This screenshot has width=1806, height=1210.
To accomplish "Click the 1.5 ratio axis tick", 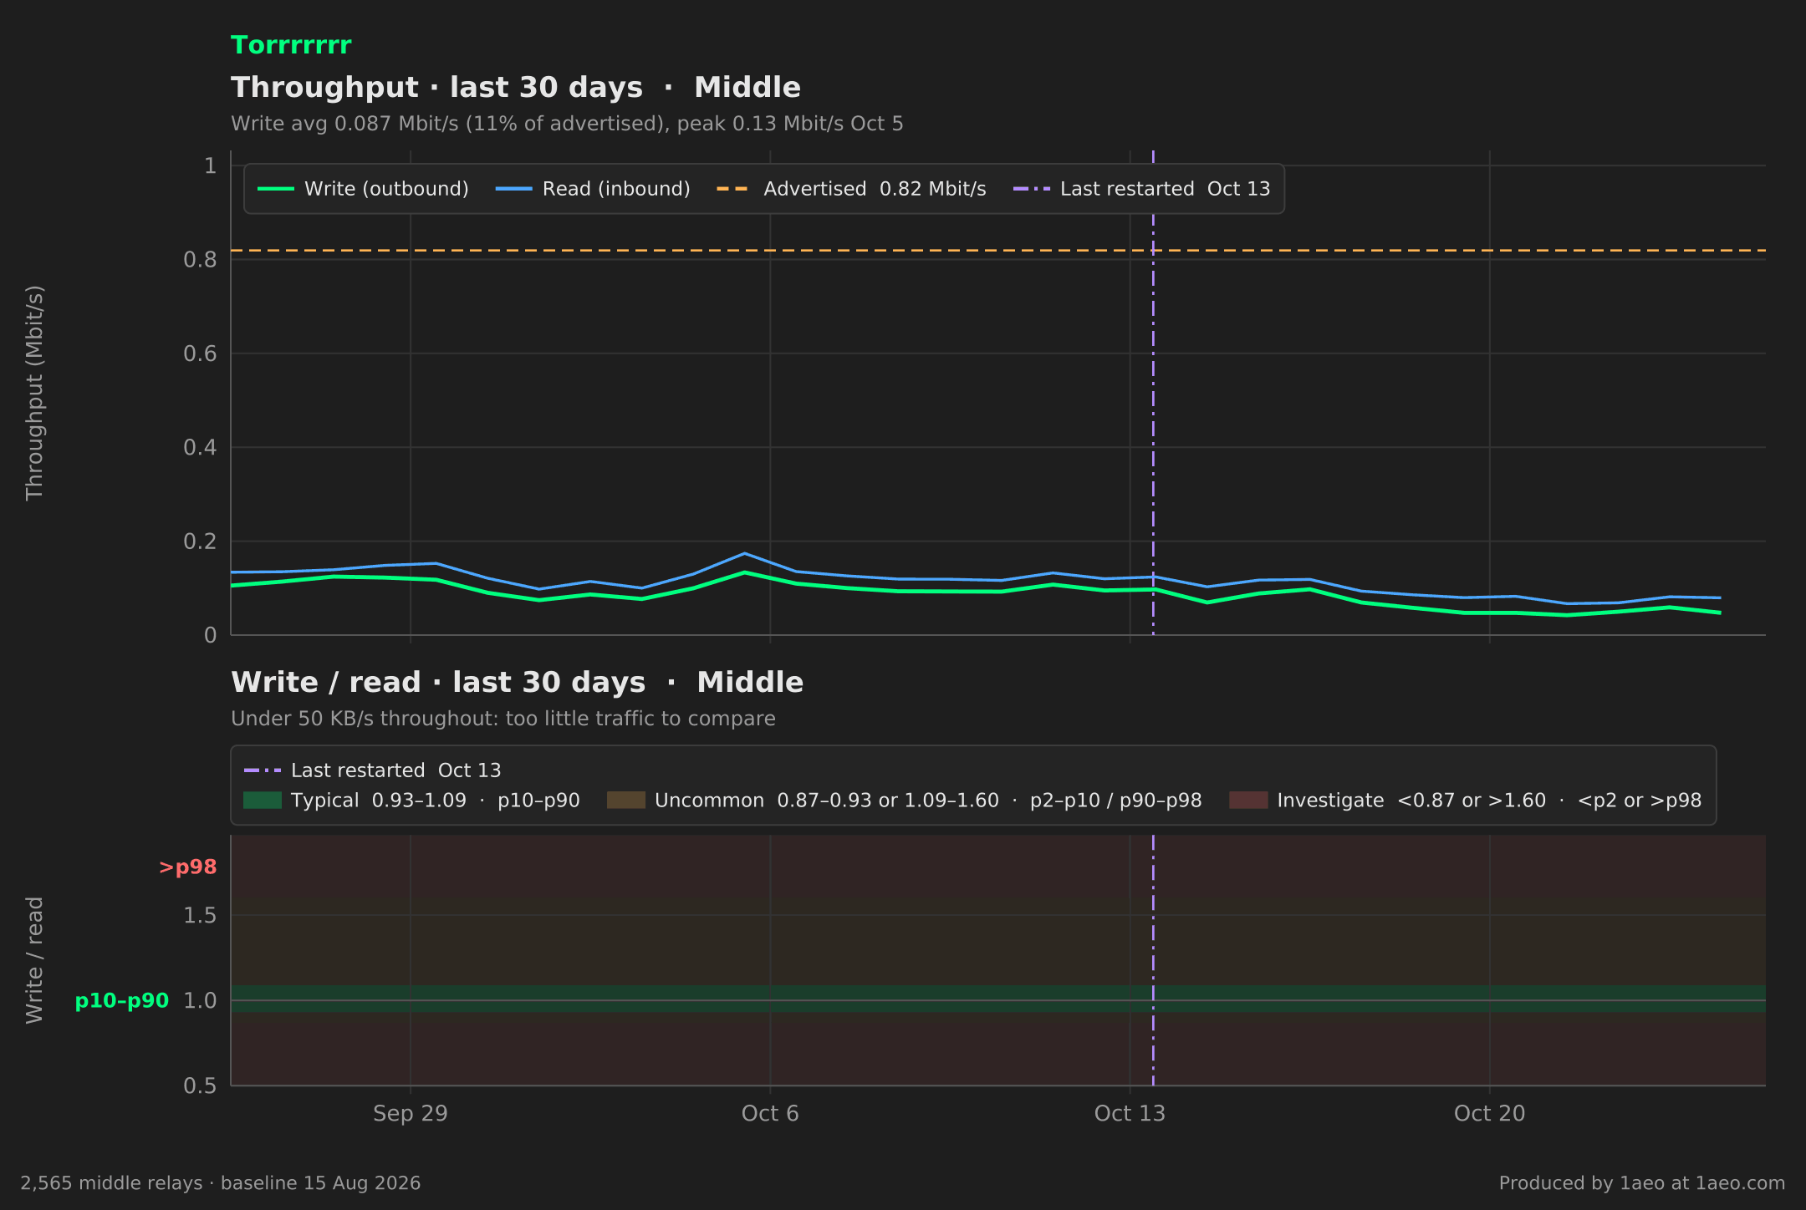I will click(x=200, y=916).
